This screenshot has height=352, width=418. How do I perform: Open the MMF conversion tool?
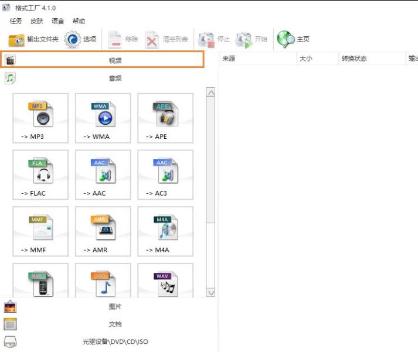coord(40,231)
